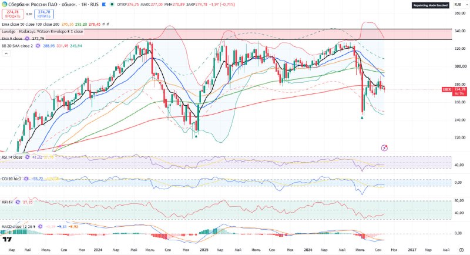Click the blue flag icon beside RUS

[104, 5]
